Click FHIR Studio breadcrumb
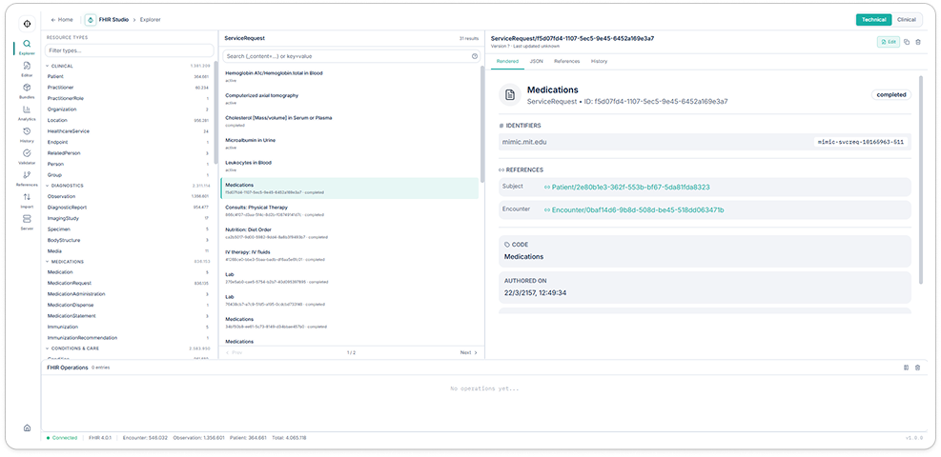This screenshot has height=457, width=941. point(114,20)
